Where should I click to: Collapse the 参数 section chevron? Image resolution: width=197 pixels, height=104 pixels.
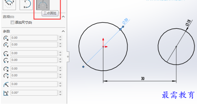tap(63, 31)
